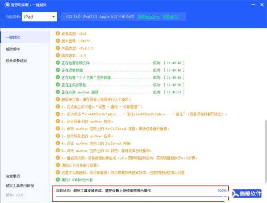
Task: Click the orange info icon beside 固件版本
Action: coord(57,56)
